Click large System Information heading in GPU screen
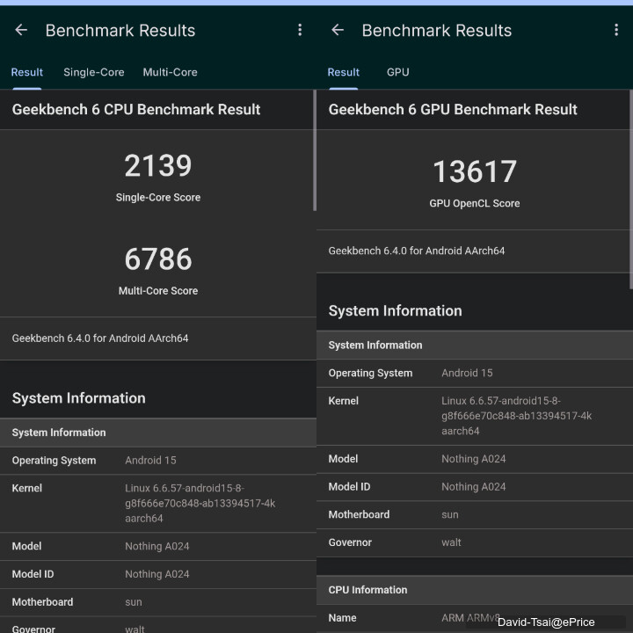Screen dimensions: 633x633 click(x=396, y=311)
